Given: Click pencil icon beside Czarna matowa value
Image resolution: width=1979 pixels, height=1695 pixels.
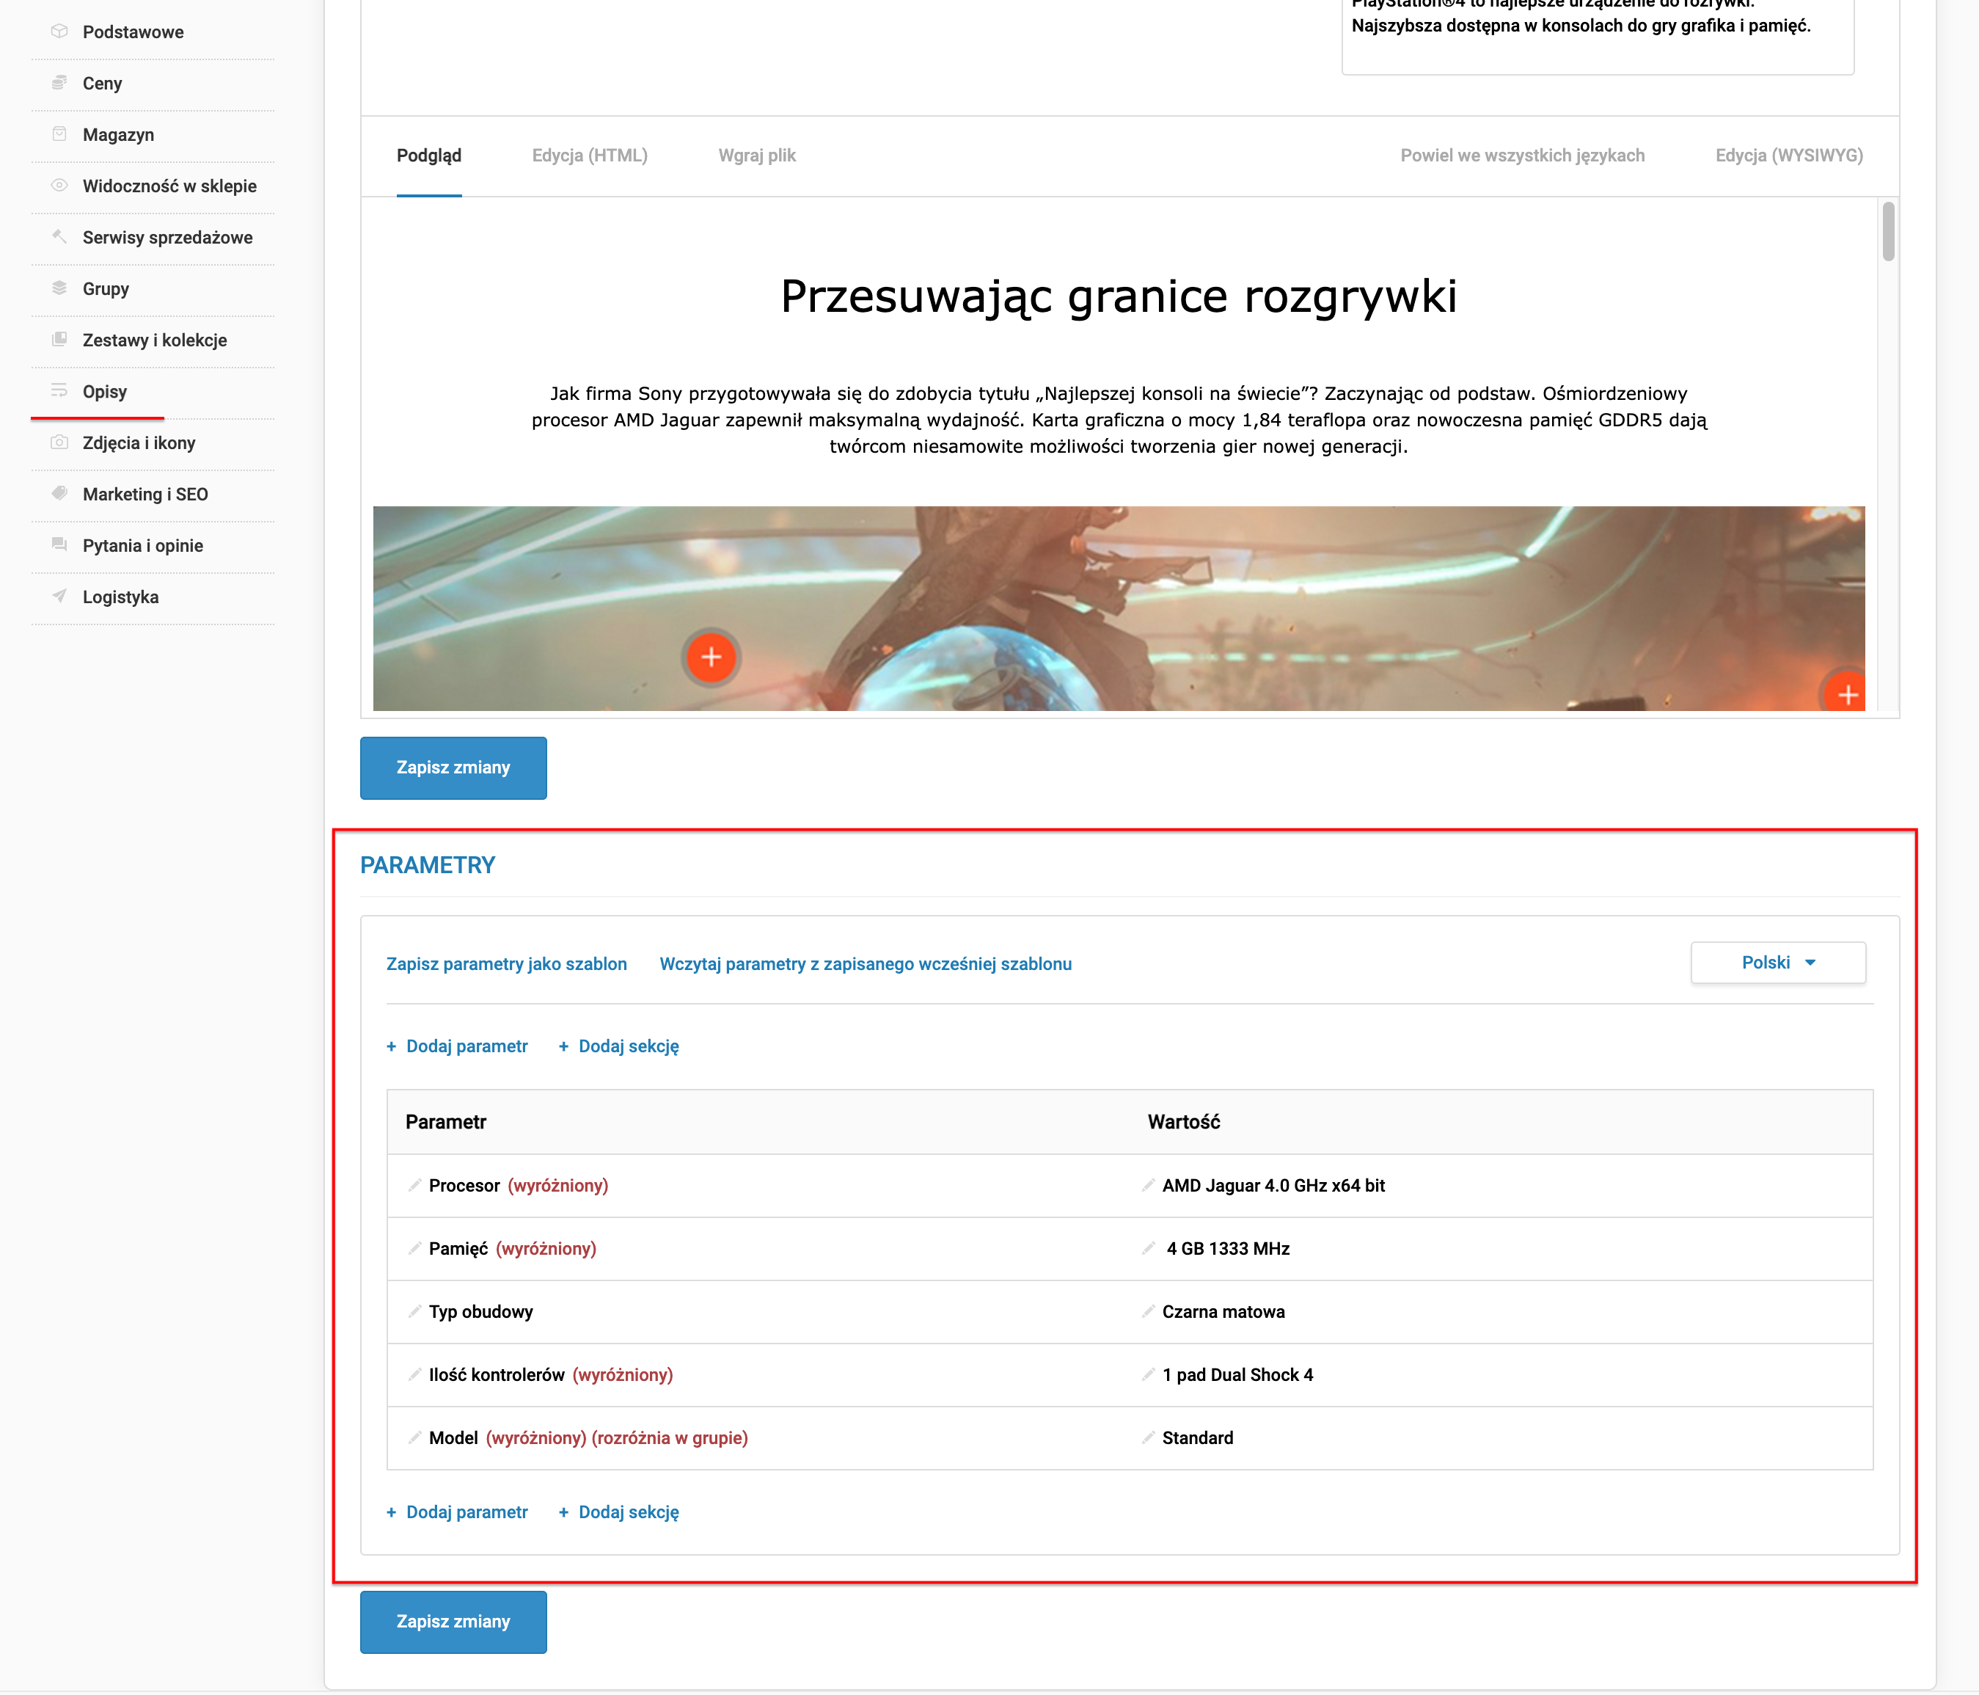Looking at the screenshot, I should click(1148, 1311).
